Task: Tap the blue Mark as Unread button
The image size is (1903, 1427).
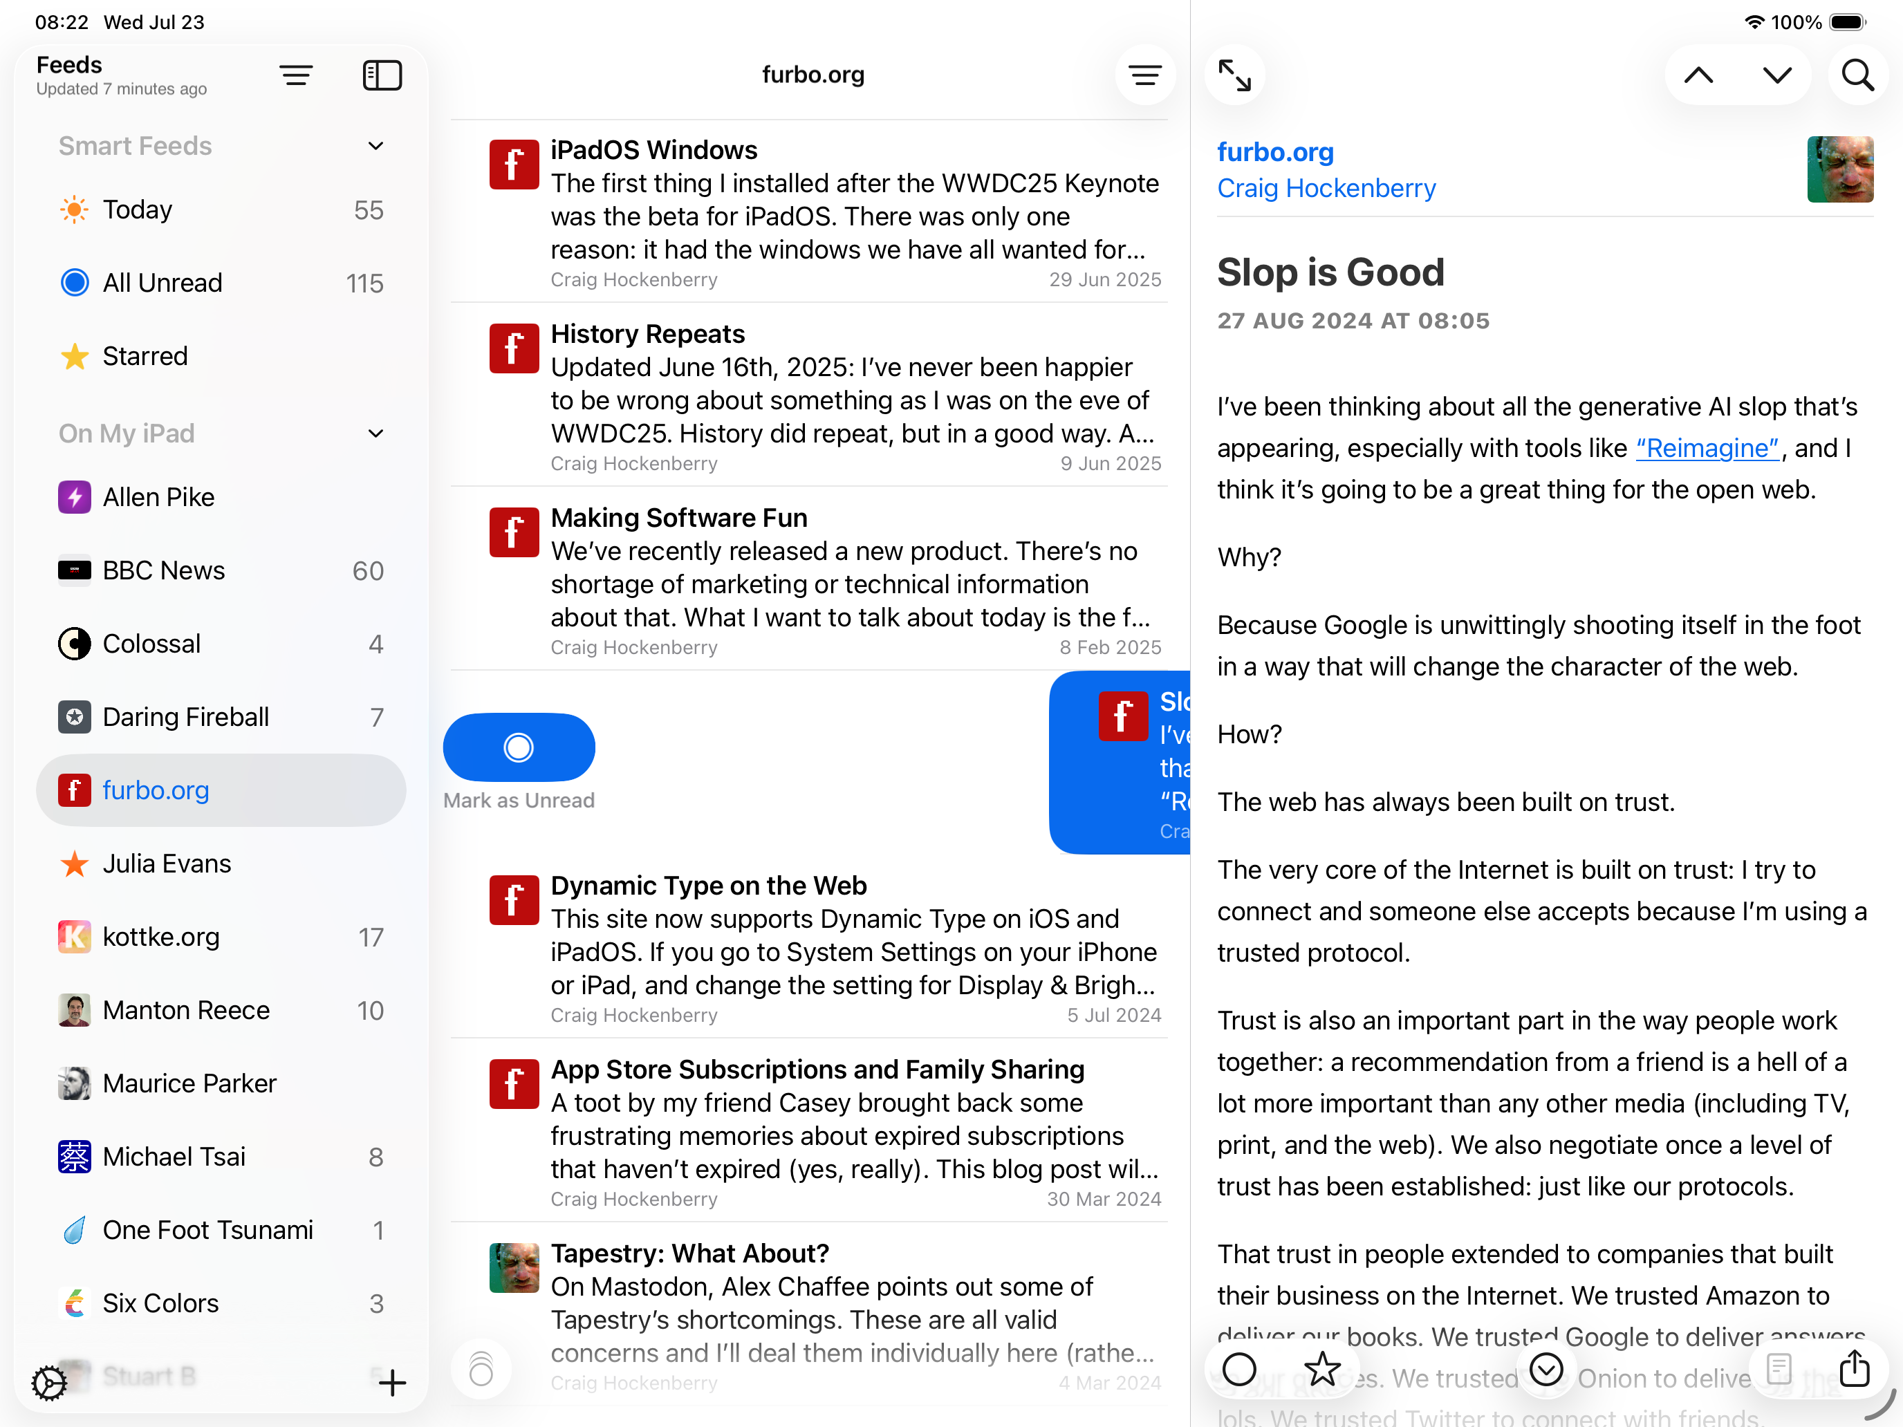Action: point(519,747)
